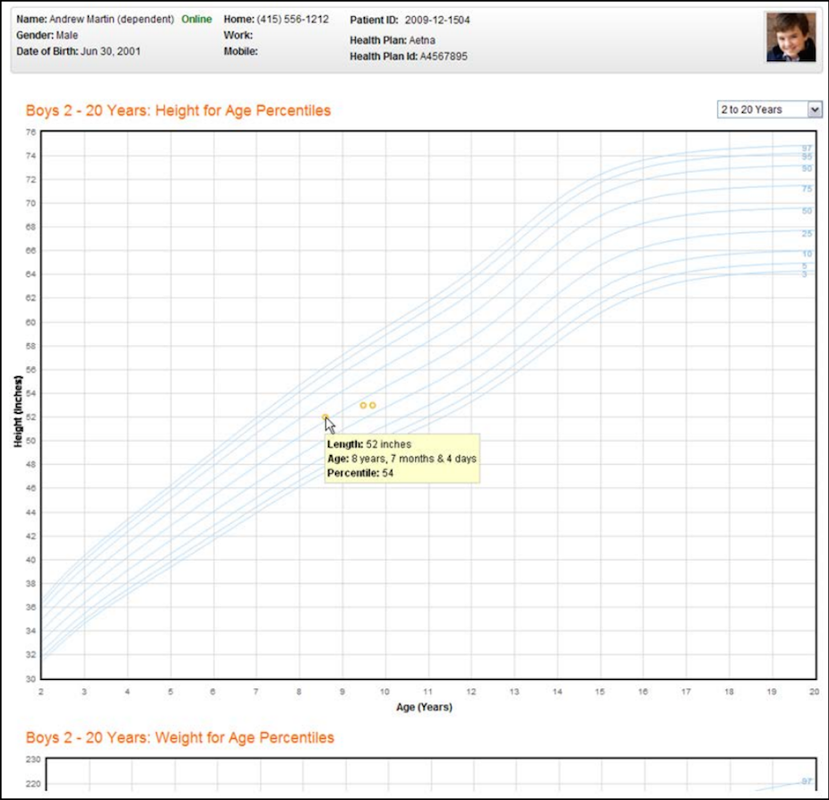The height and width of the screenshot is (800, 829).
Task: Click the 10 percentile curve label
Action: [807, 254]
